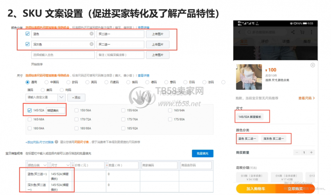
Task: Select the 法码 radio button
Action: point(204,82)
